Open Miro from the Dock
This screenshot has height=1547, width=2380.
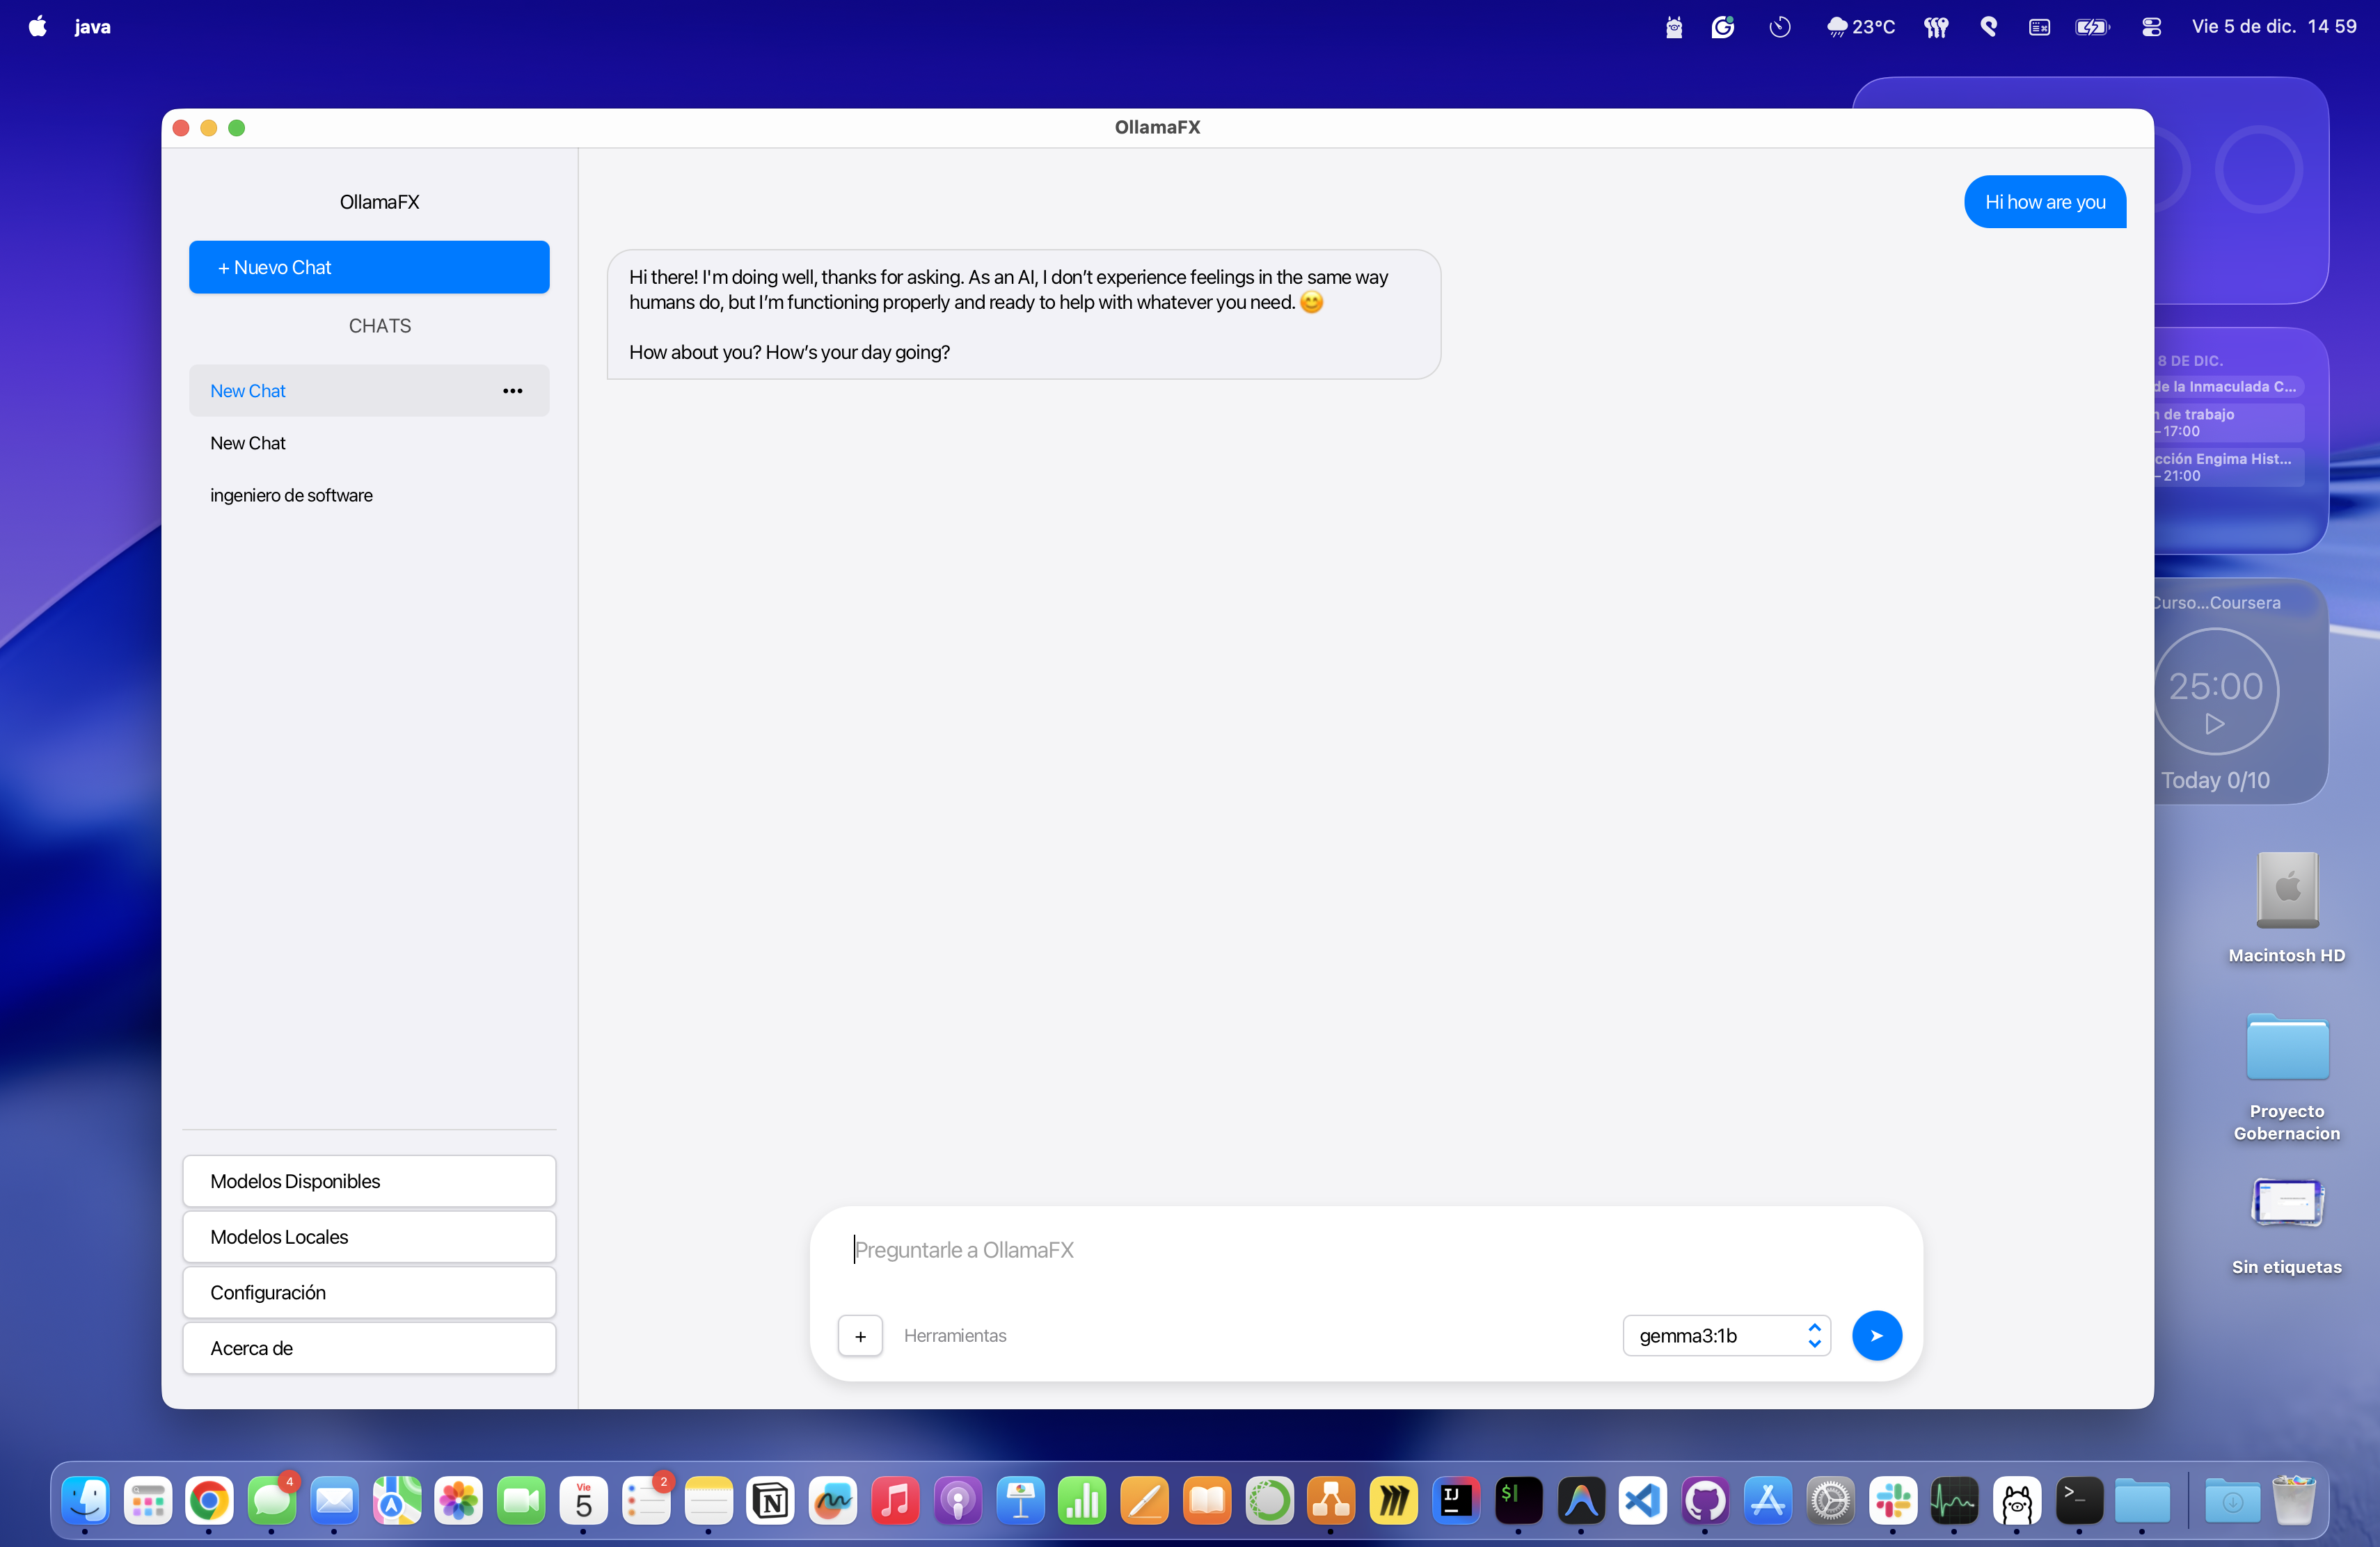click(x=1394, y=1500)
